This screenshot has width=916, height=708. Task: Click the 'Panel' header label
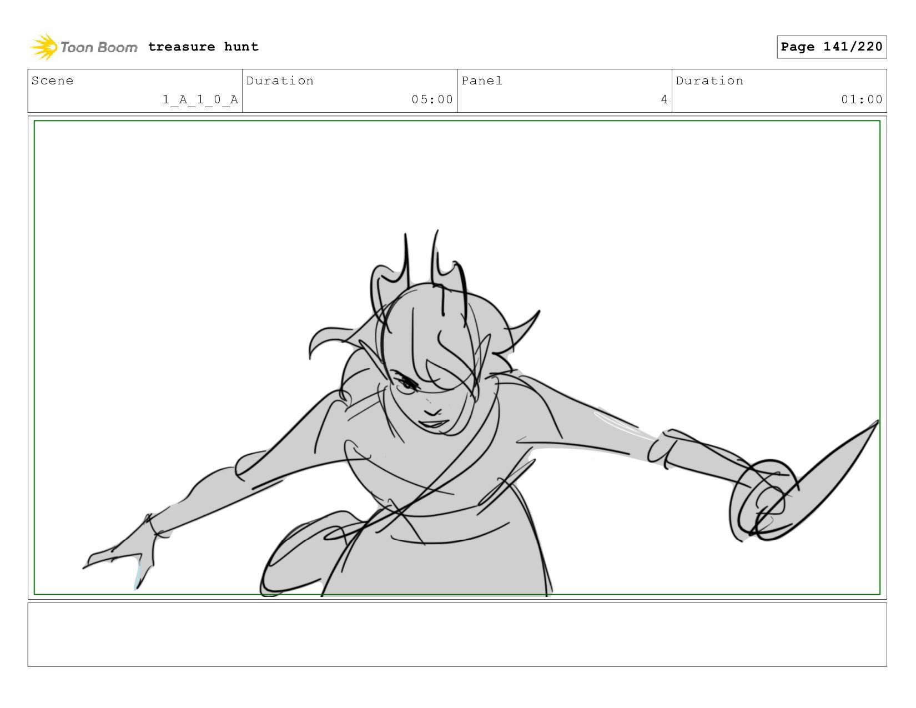coord(481,81)
